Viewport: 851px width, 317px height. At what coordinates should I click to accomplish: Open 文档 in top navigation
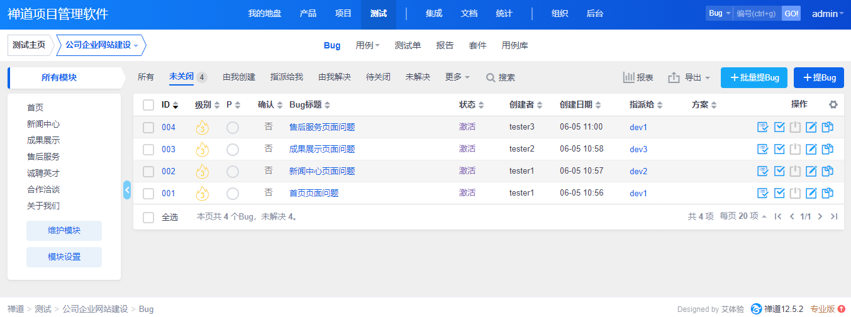pyautogui.click(x=469, y=13)
